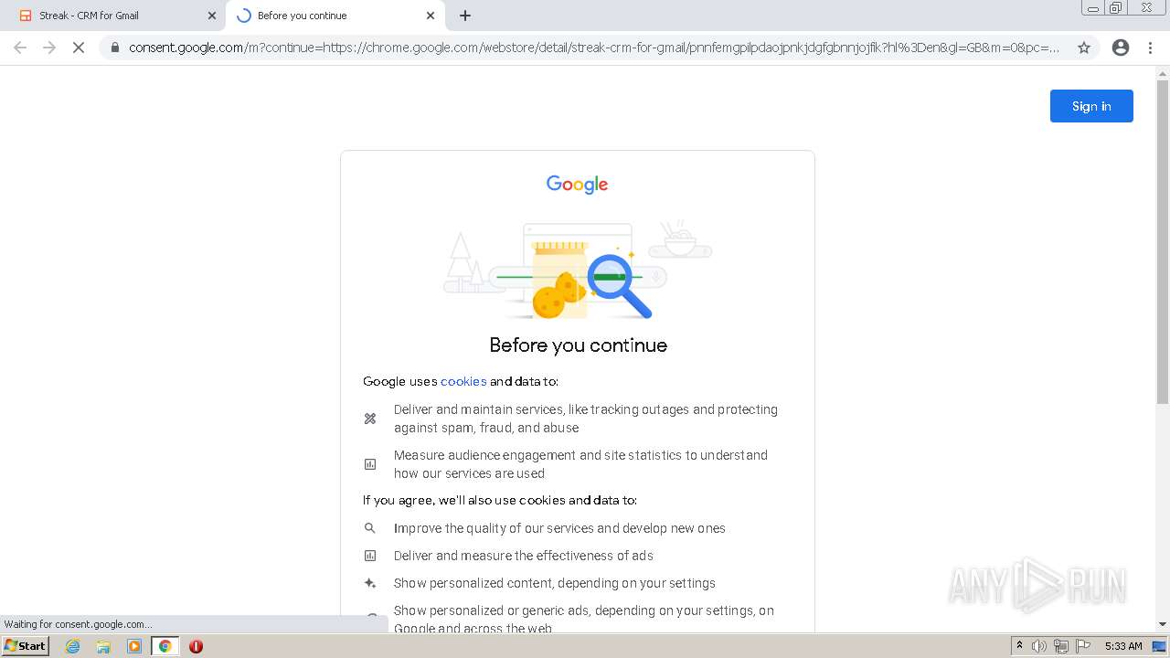
Task: Click the Google logo
Action: click(x=577, y=185)
